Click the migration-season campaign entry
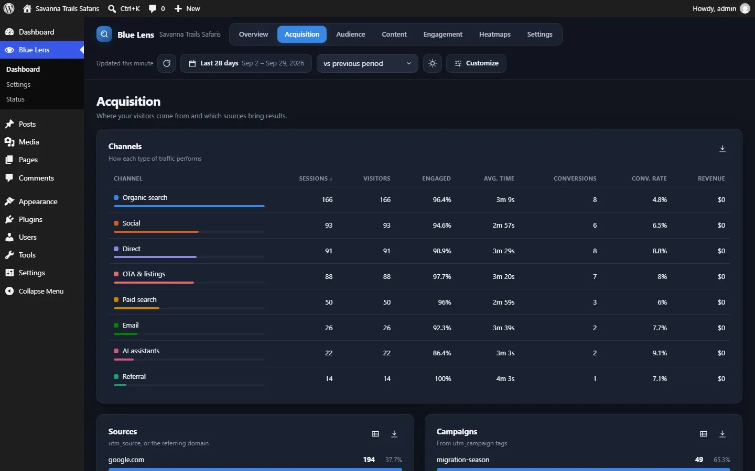 click(463, 459)
